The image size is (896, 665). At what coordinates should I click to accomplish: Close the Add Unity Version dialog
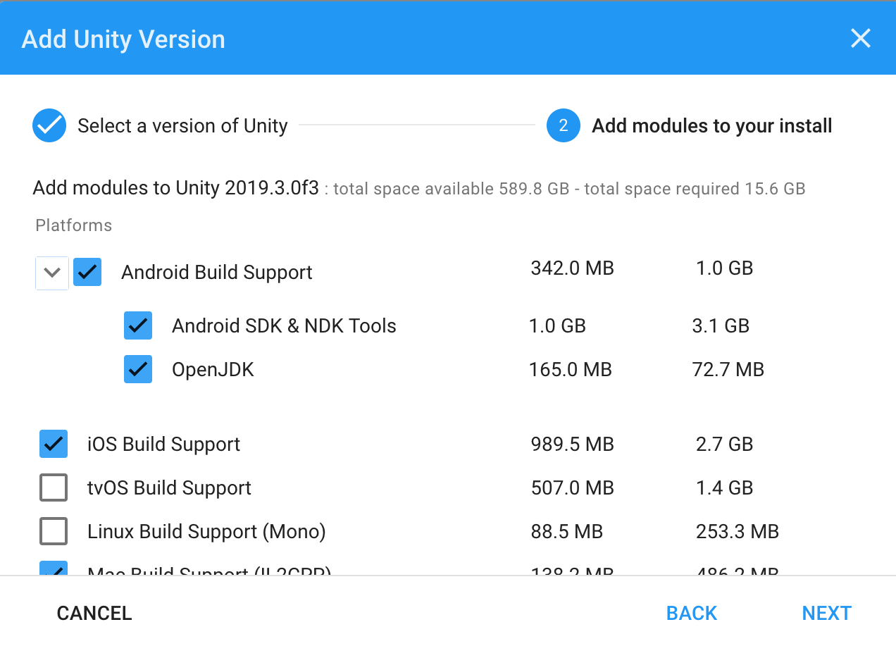point(861,38)
